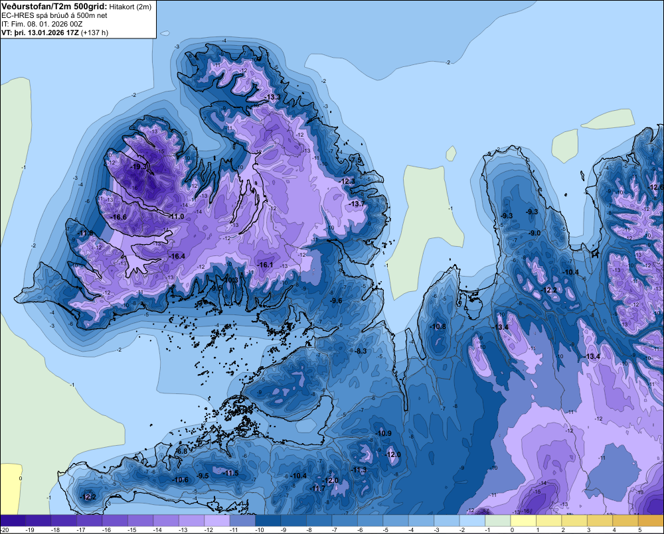
Task: Click the -12.3 temperature value
Action: pyautogui.click(x=347, y=181)
